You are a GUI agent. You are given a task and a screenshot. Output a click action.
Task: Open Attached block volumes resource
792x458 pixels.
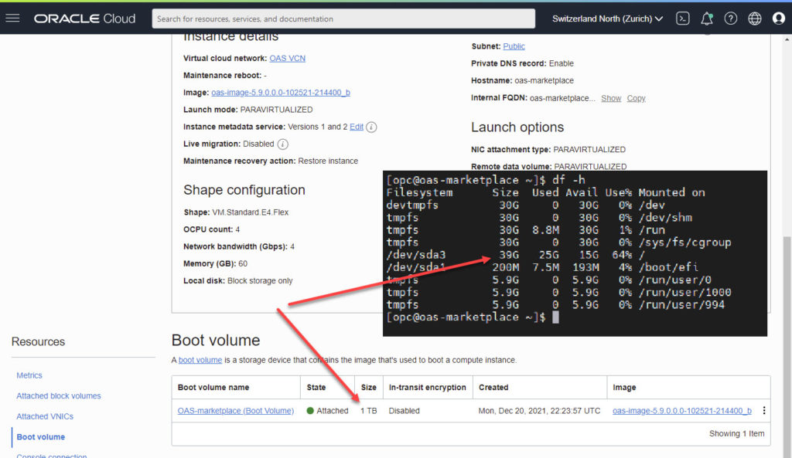click(59, 396)
